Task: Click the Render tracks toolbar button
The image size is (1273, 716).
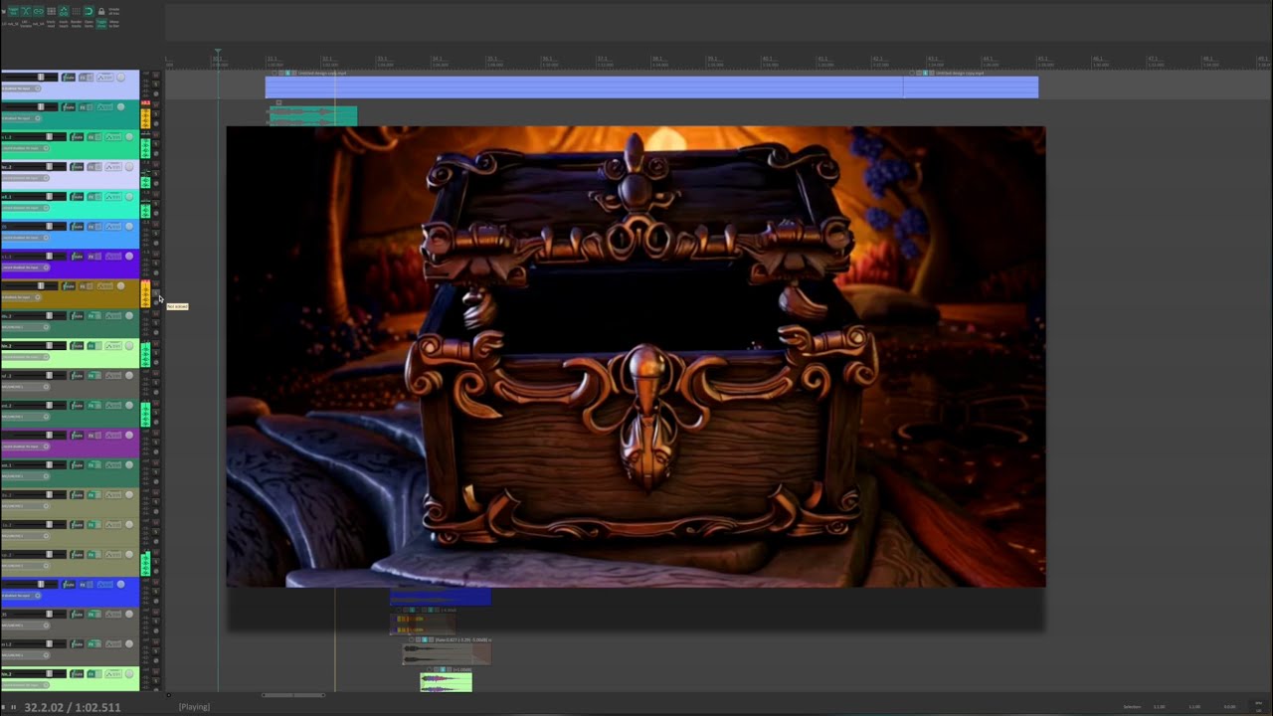Action: pyautogui.click(x=76, y=24)
